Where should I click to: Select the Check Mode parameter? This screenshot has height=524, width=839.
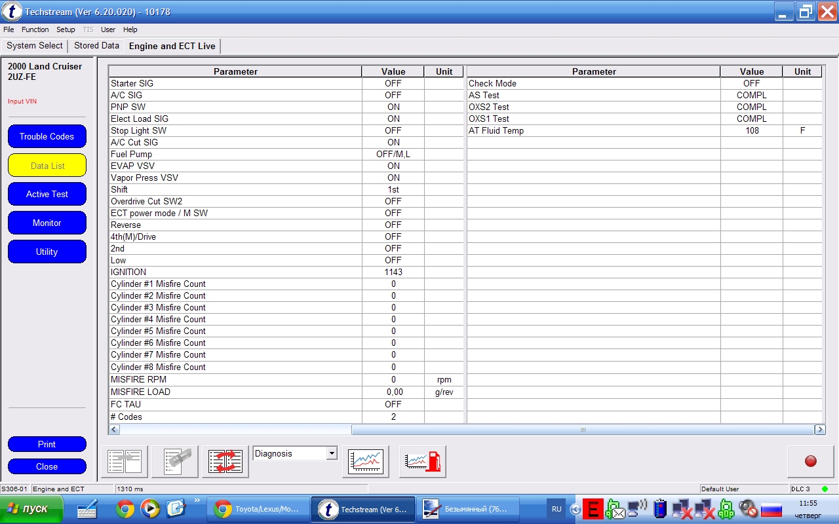point(644,83)
